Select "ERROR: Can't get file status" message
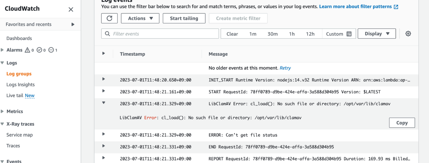Image resolution: width=429 pixels, height=163 pixels. pyautogui.click(x=243, y=135)
